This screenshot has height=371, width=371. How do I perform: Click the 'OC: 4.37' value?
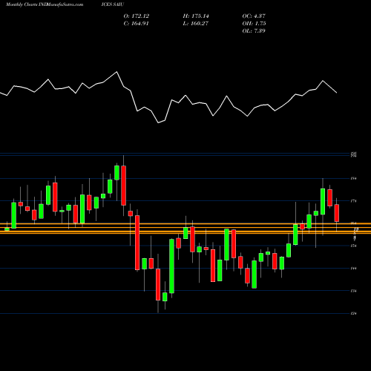254,16
